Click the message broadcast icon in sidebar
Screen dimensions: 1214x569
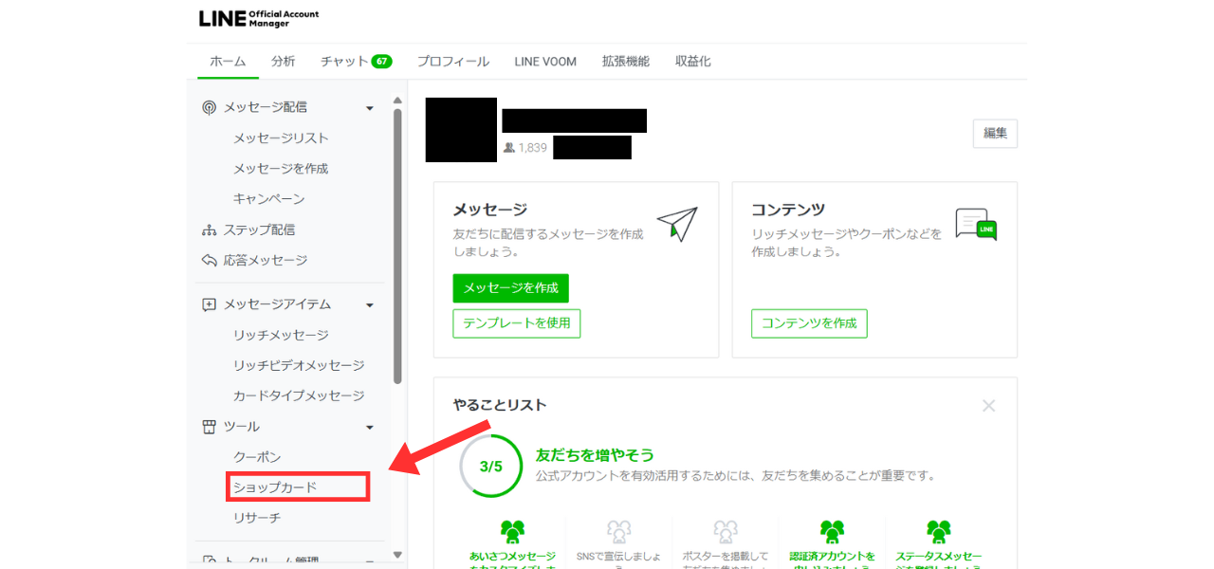[x=210, y=108]
